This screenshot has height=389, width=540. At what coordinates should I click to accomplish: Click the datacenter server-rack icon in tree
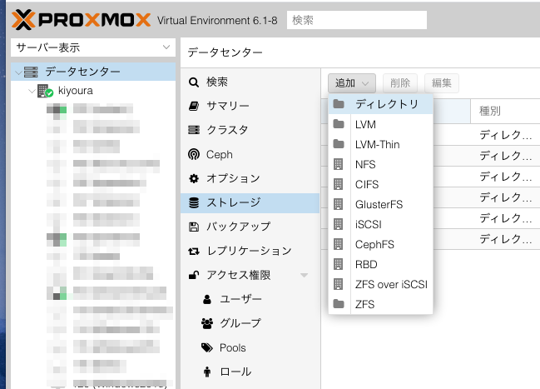coord(31,72)
